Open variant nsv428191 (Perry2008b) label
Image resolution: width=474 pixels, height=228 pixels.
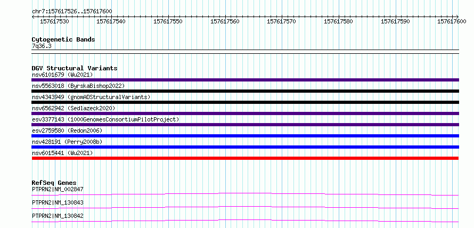click(68, 142)
